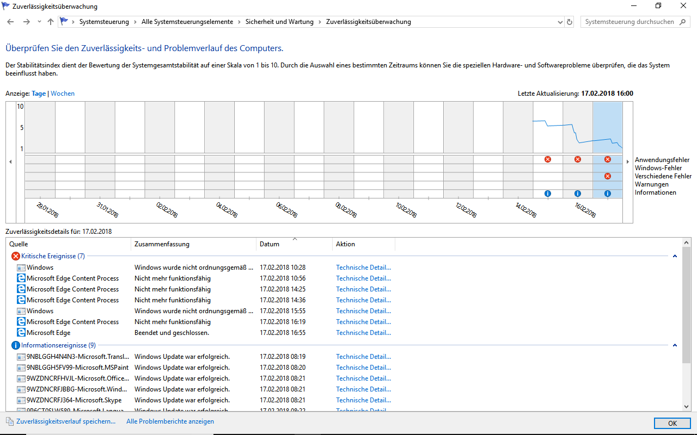
Task: Sort by Zusammenfassung column header
Action: tap(194, 244)
